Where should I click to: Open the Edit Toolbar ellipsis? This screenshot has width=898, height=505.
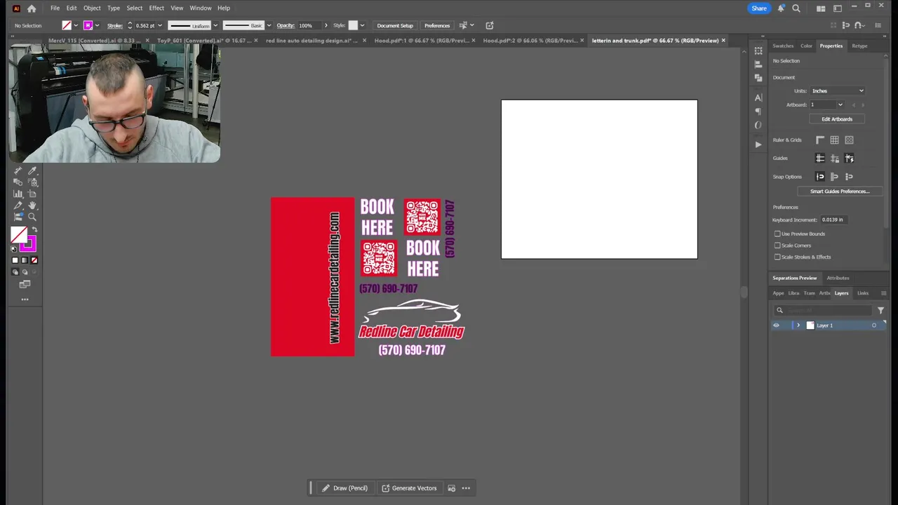click(25, 299)
